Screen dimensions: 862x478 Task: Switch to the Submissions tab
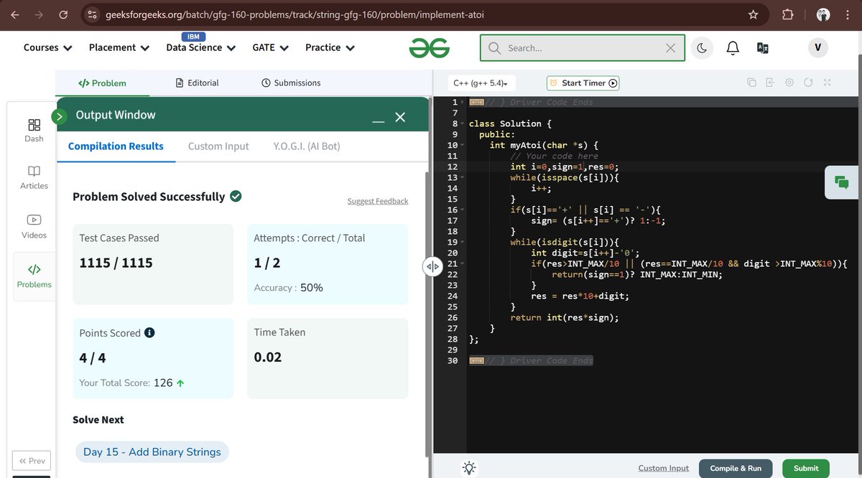click(291, 83)
